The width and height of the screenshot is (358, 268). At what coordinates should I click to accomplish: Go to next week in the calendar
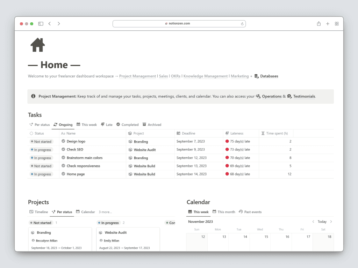[x=331, y=222]
